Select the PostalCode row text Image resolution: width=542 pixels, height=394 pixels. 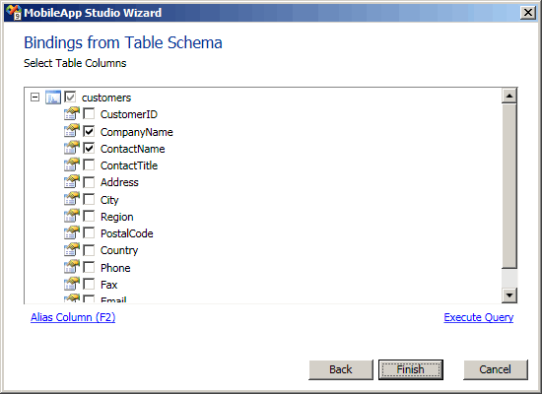tap(126, 233)
